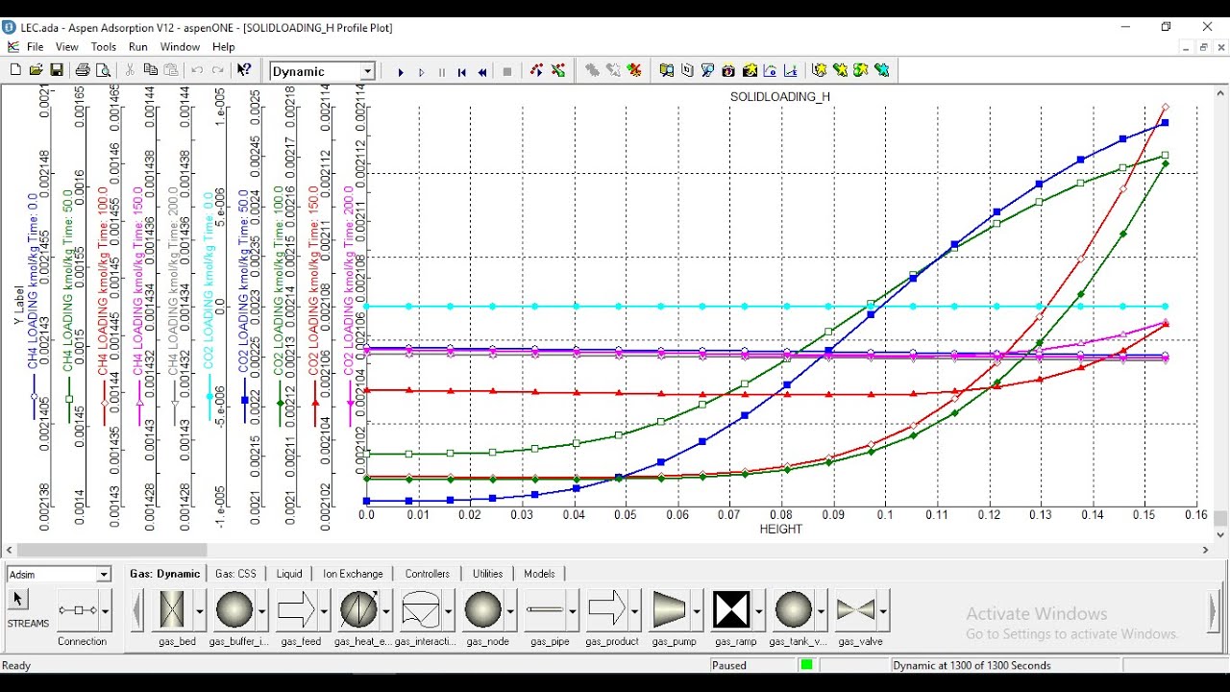Rewind the simulation with double-arrow icon

click(482, 72)
